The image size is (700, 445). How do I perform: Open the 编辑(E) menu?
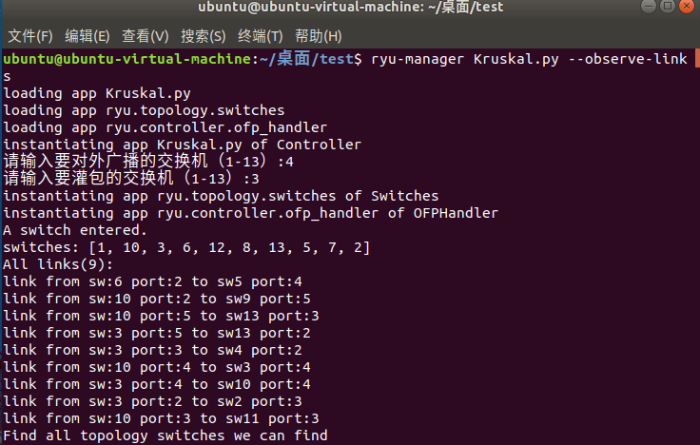click(x=87, y=37)
